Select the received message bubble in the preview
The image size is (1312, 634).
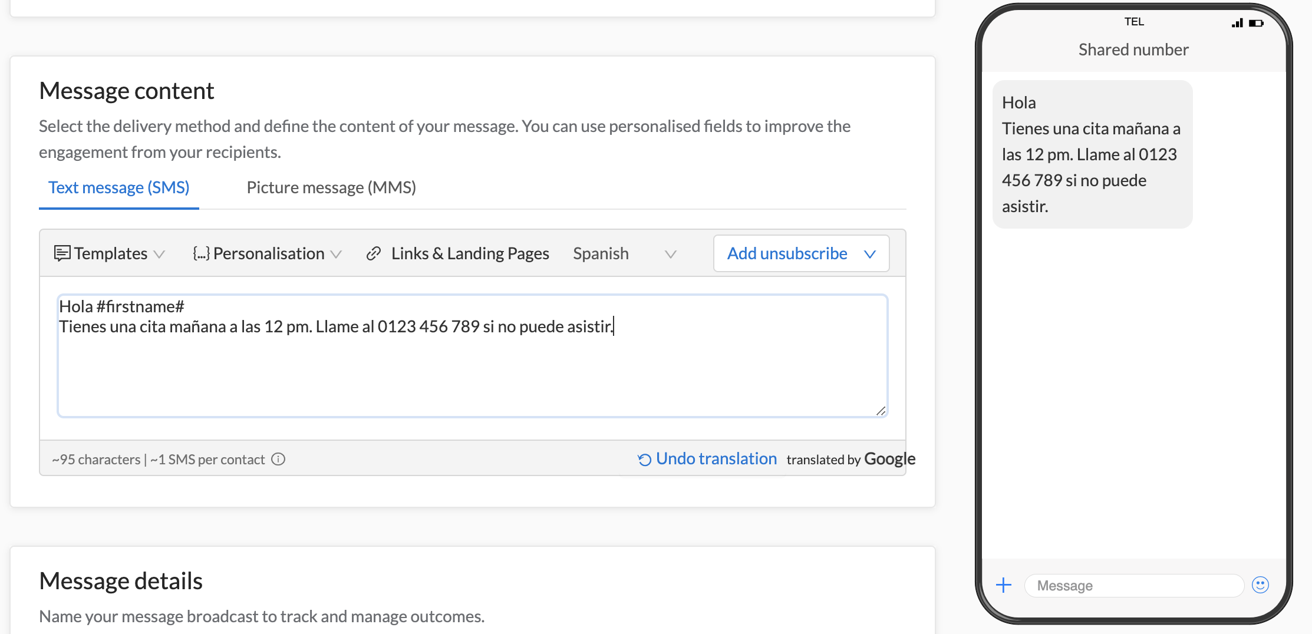click(x=1092, y=153)
